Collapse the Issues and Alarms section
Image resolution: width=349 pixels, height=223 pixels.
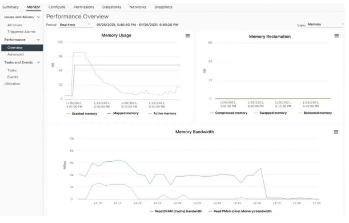pyautogui.click(x=39, y=17)
